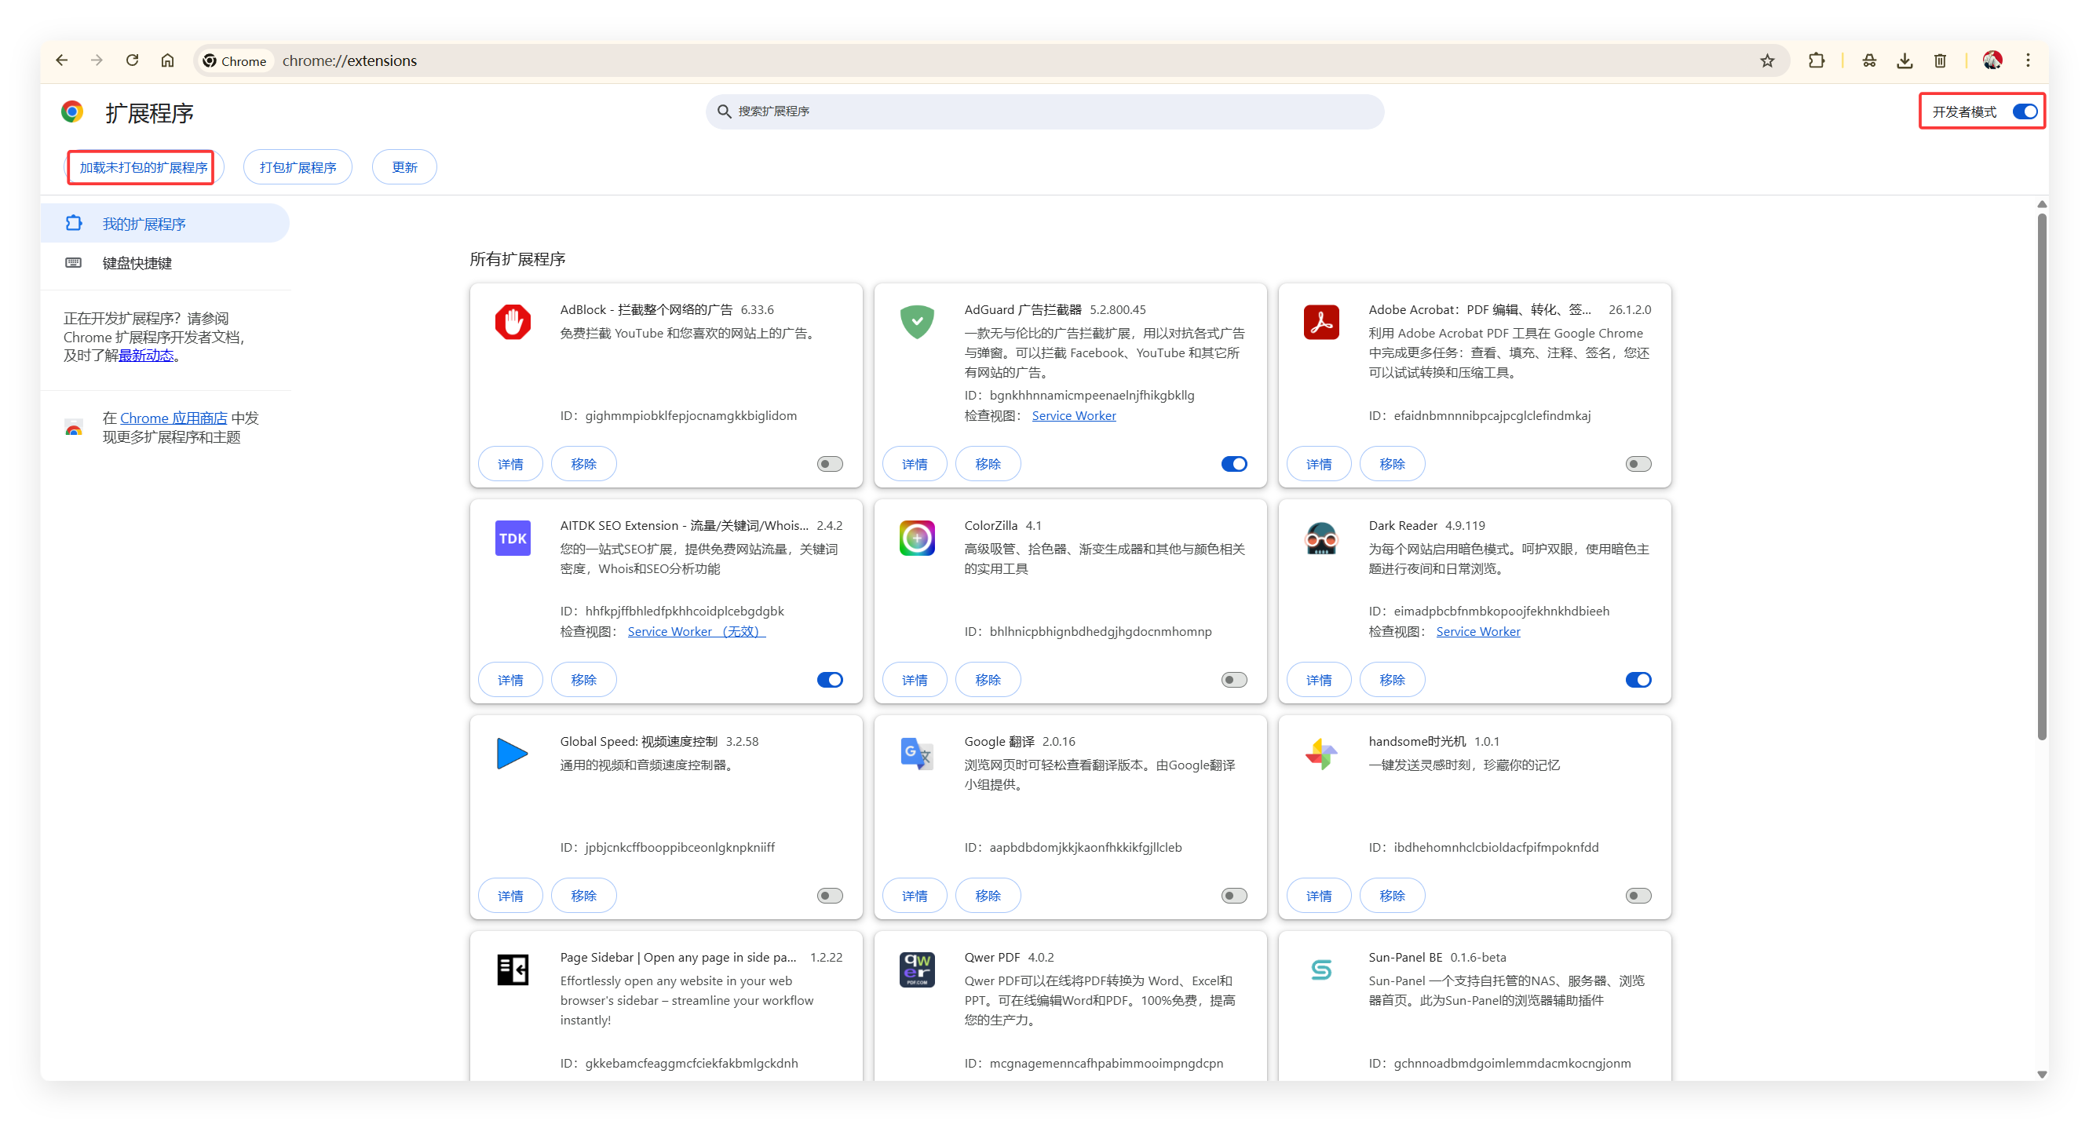Click the AITDK SEO Extension TDK icon
This screenshot has width=2089, height=1121.
513,538
